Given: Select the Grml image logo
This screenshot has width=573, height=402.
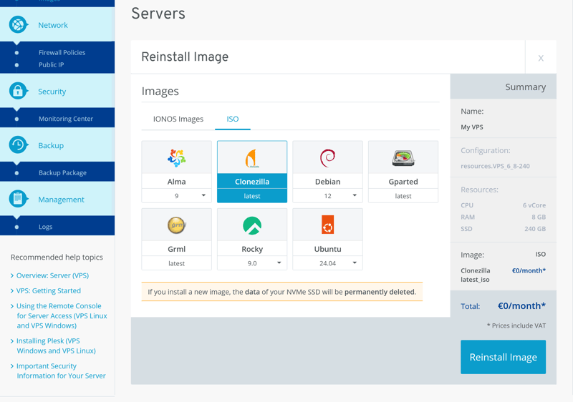Looking at the screenshot, I should (176, 225).
